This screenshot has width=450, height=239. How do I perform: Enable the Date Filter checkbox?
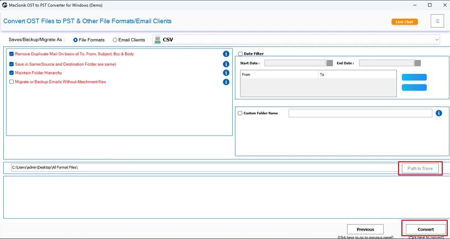[240, 54]
